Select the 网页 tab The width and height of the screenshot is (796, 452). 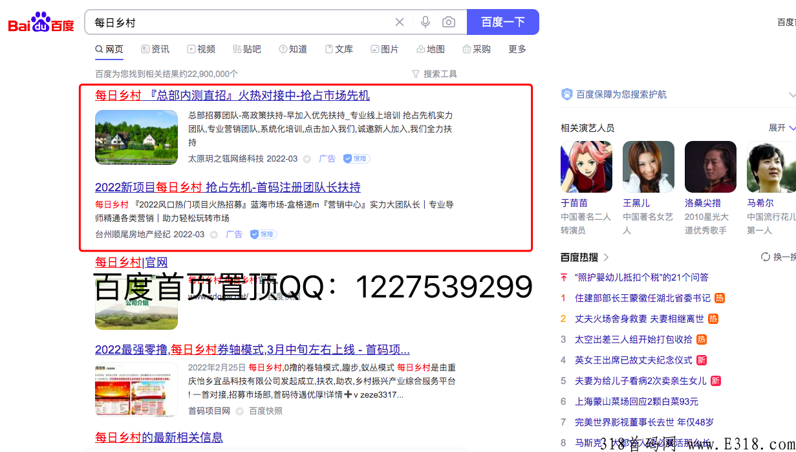[x=109, y=49]
